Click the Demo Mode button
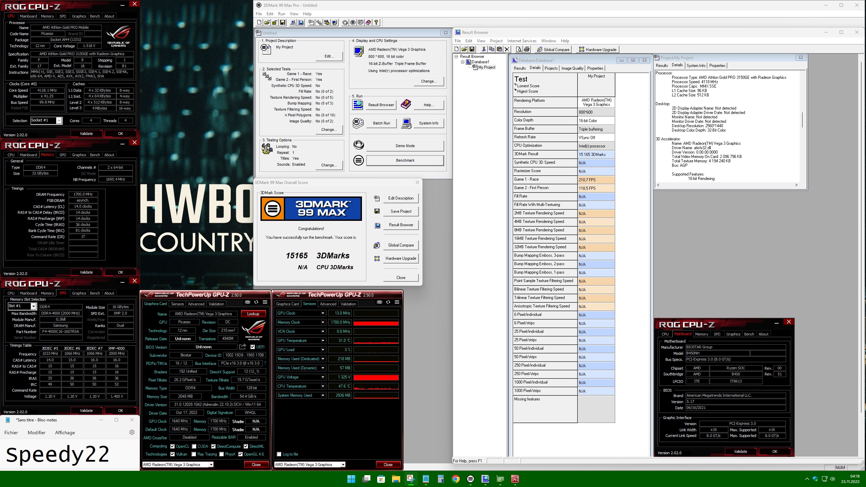The width and height of the screenshot is (866, 487). pyautogui.click(x=405, y=146)
